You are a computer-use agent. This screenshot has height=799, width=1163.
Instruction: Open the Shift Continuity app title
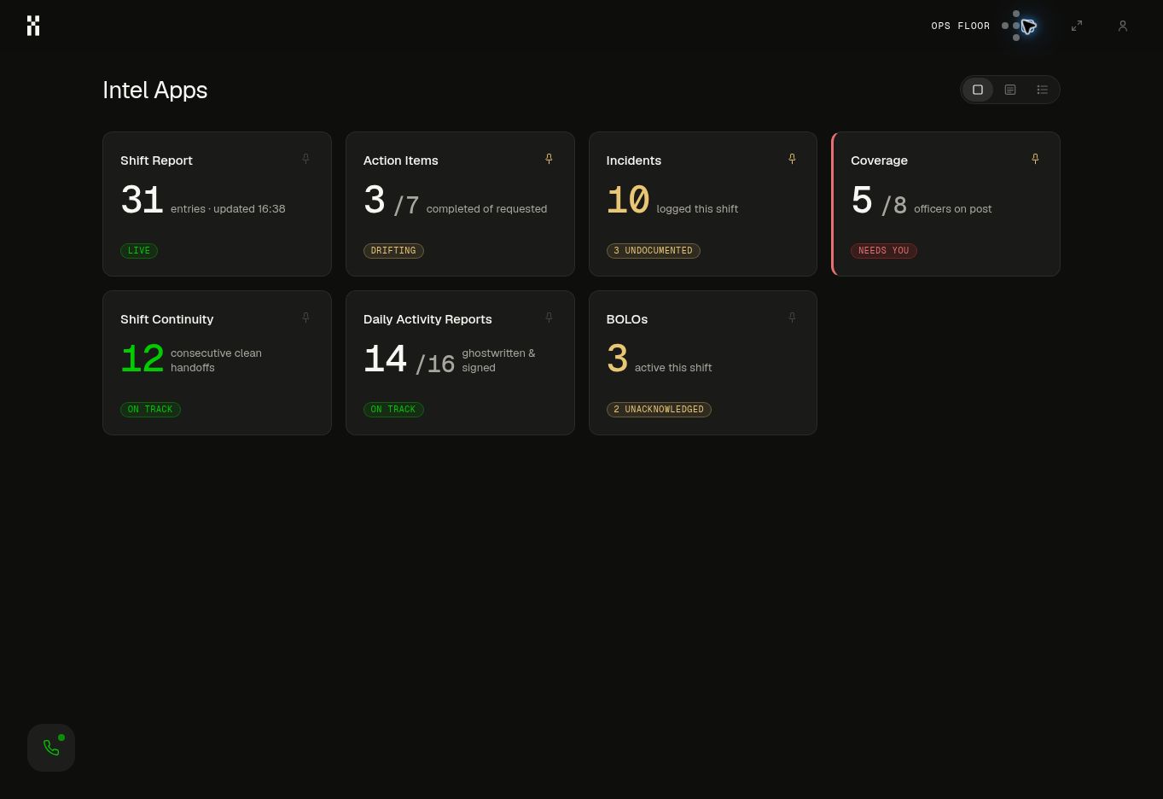(x=166, y=319)
